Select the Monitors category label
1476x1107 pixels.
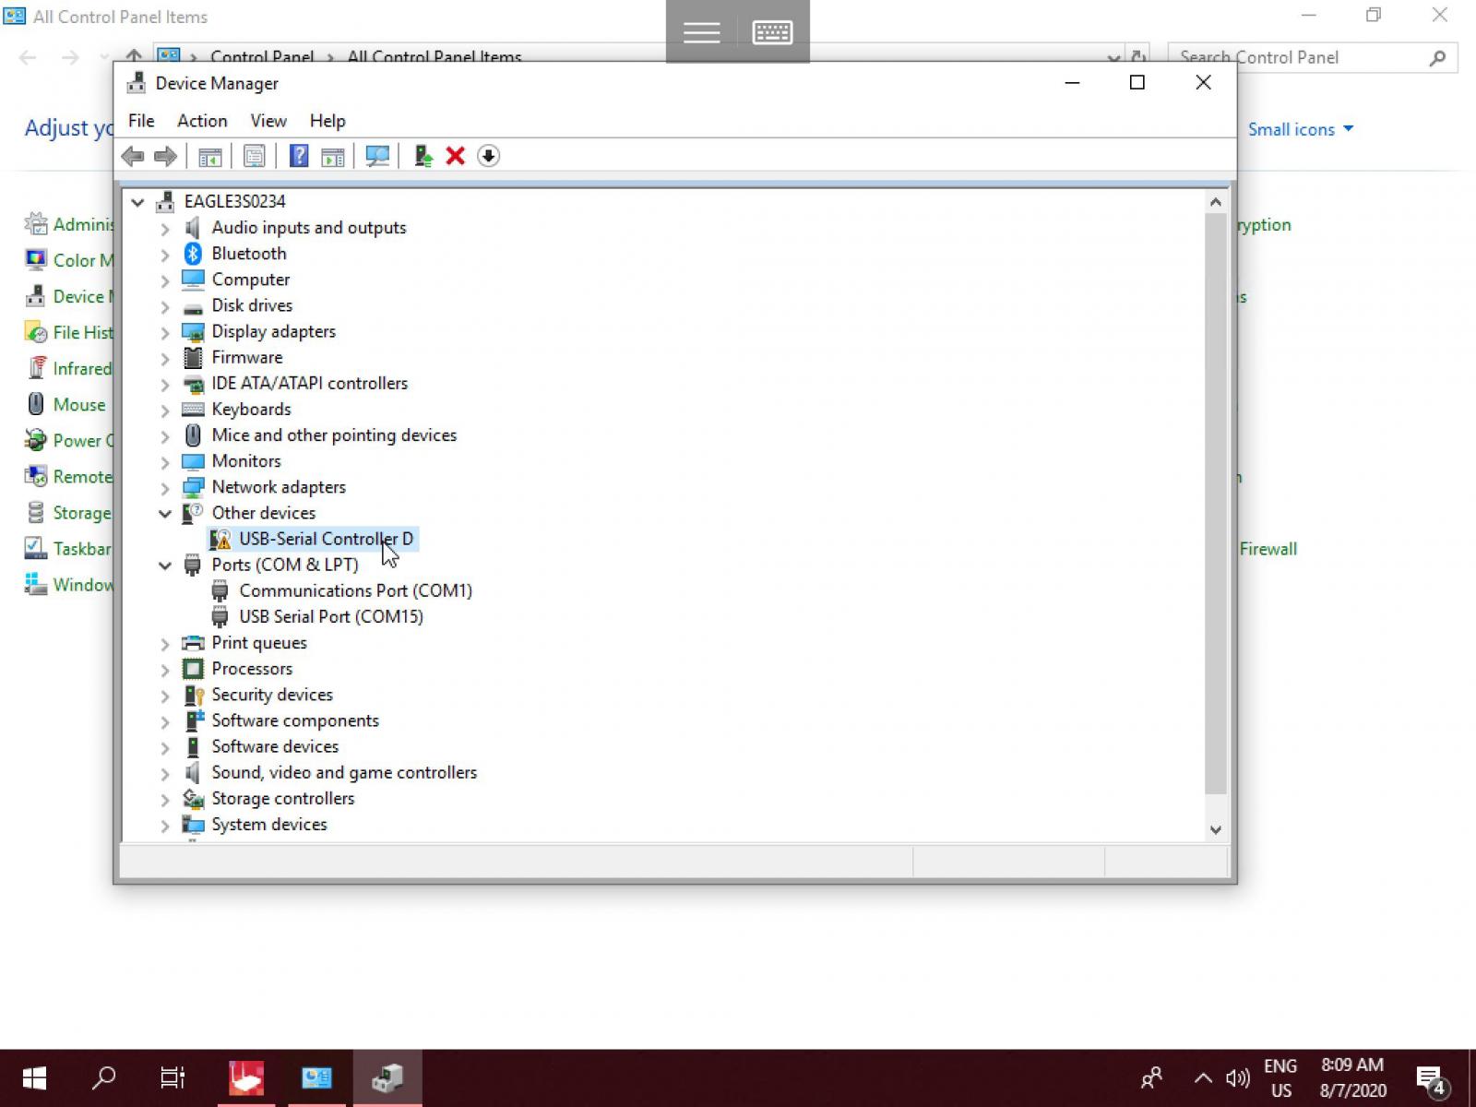pos(246,461)
